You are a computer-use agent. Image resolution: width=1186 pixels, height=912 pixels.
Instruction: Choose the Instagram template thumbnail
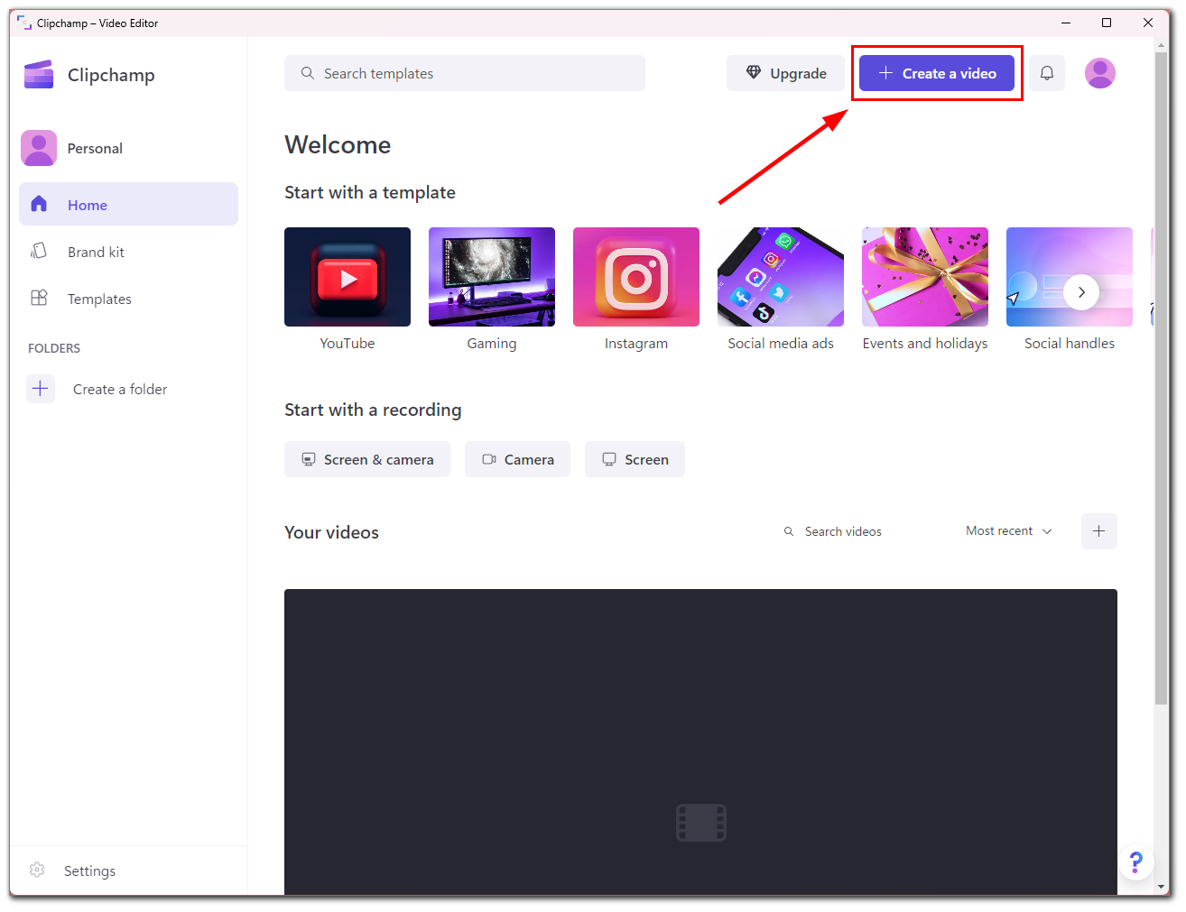(x=636, y=277)
